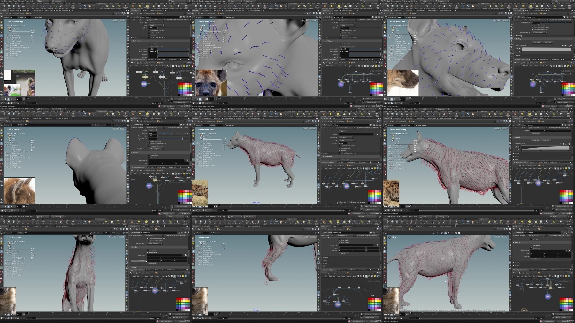Uncheck Collide with Skin in top-left parameters

coord(149,33)
